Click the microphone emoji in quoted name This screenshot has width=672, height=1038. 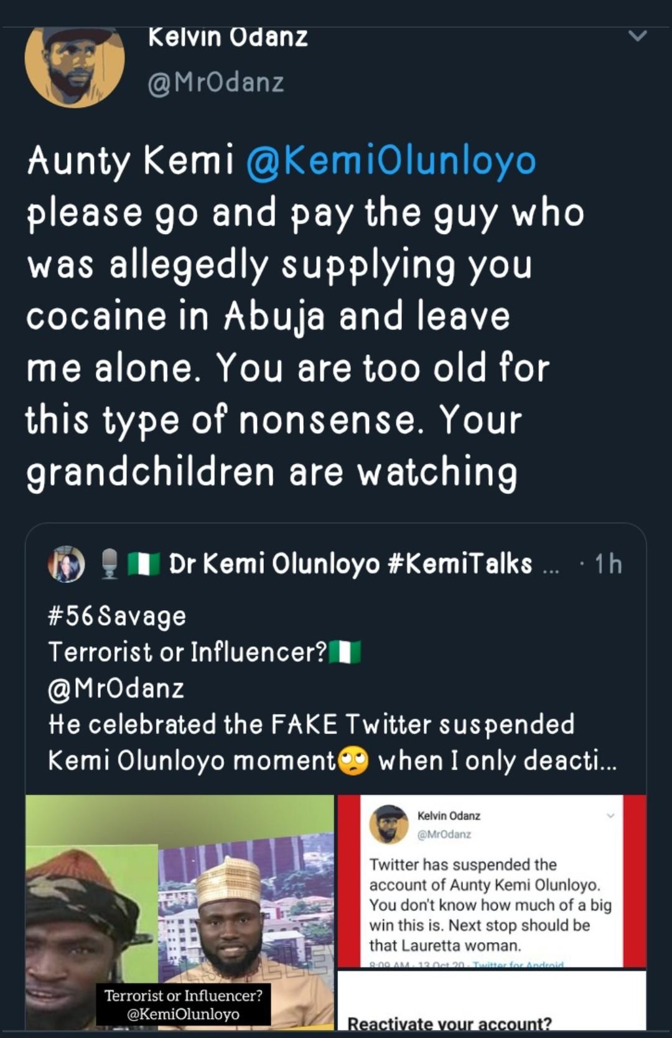click(110, 564)
